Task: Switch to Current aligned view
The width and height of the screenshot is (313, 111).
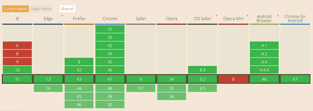Action: 16,9
